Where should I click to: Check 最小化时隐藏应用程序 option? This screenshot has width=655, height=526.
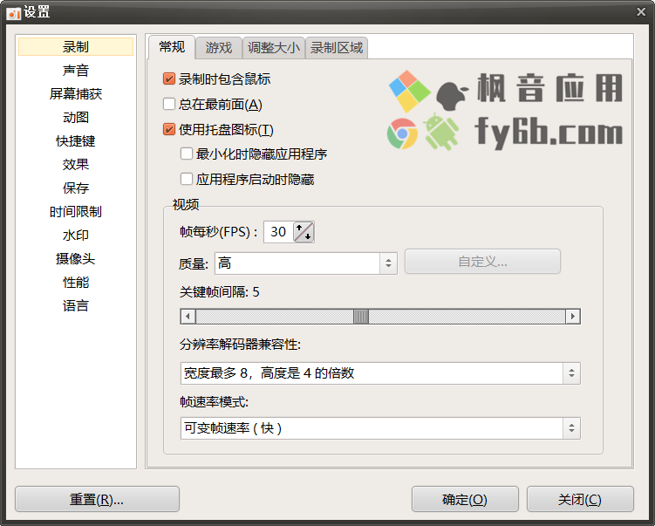coord(187,154)
